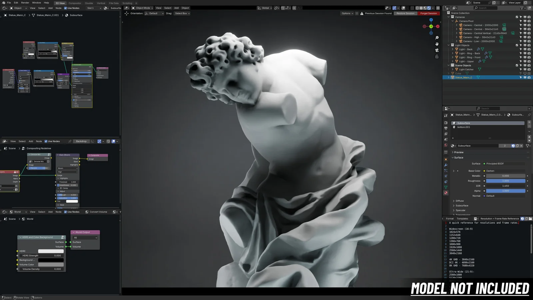Viewport: 533px width, 300px height.
Task: Enable the Cameras collection checkbox in Outliner
Action: 517,17
